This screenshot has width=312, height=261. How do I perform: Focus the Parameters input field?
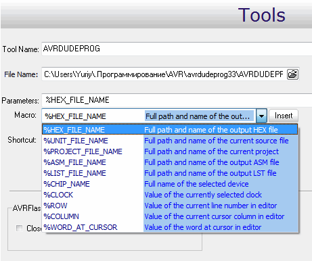pos(177,100)
